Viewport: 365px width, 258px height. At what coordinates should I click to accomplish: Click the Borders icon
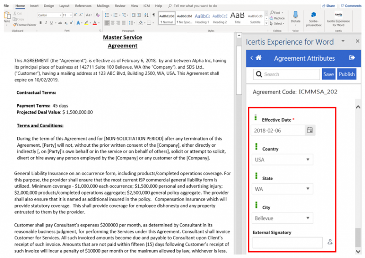[x=149, y=23]
